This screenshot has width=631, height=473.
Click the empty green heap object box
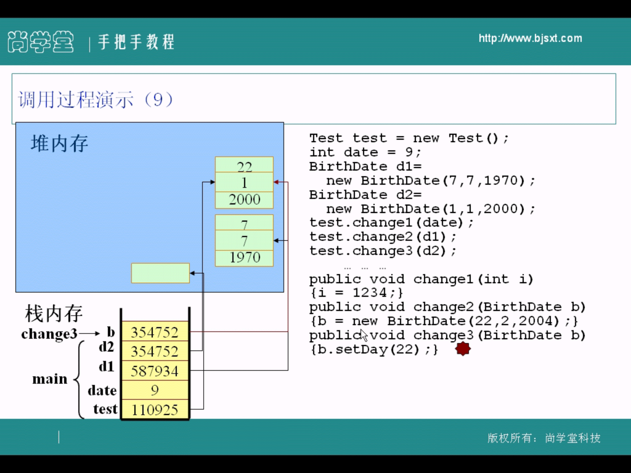coord(160,273)
